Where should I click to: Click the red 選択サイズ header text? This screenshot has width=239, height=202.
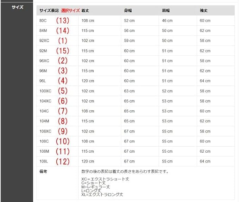pos(70,11)
